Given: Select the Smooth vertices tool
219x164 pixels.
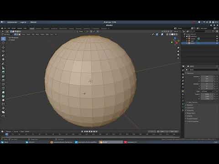Looking at the screenshot, I should [x=3, y=100].
